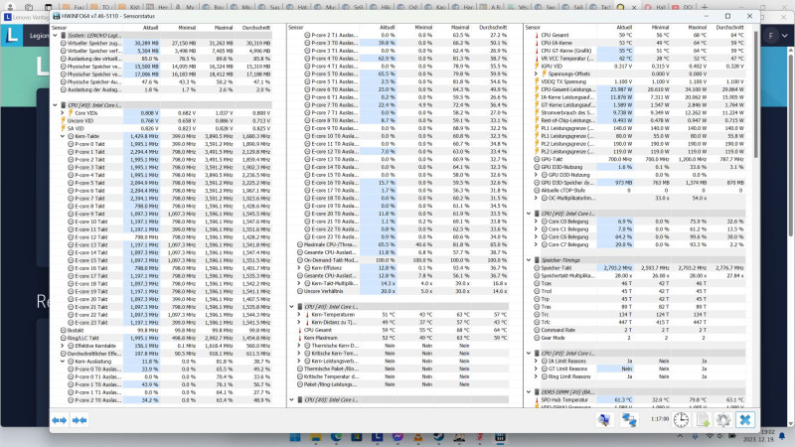The width and height of the screenshot is (795, 447).
Task: Select the Bustakt row
Action: (x=167, y=330)
